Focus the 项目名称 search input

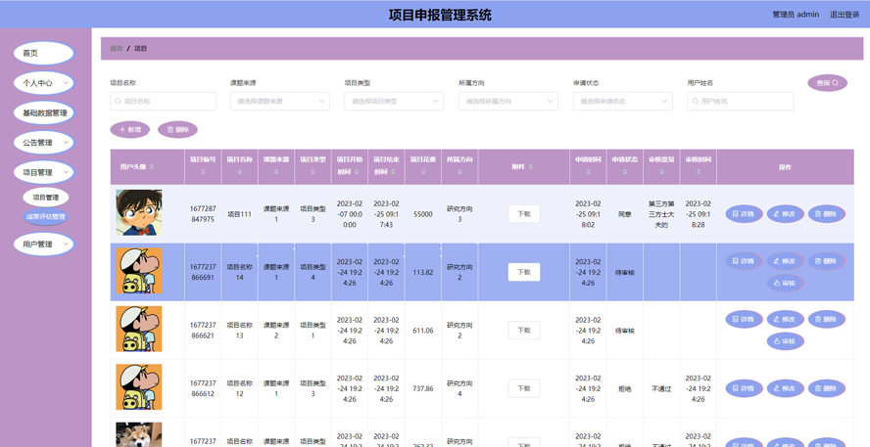click(x=163, y=102)
